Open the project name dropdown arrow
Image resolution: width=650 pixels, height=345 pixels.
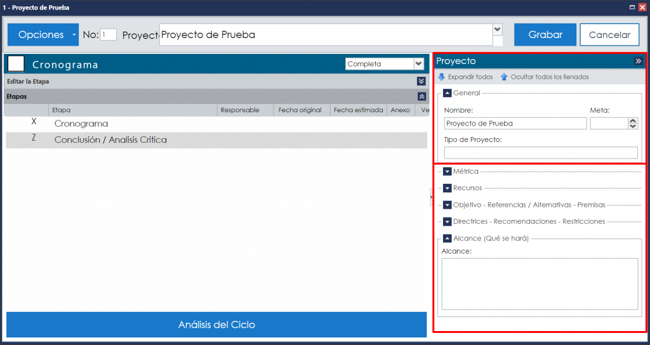click(x=498, y=29)
